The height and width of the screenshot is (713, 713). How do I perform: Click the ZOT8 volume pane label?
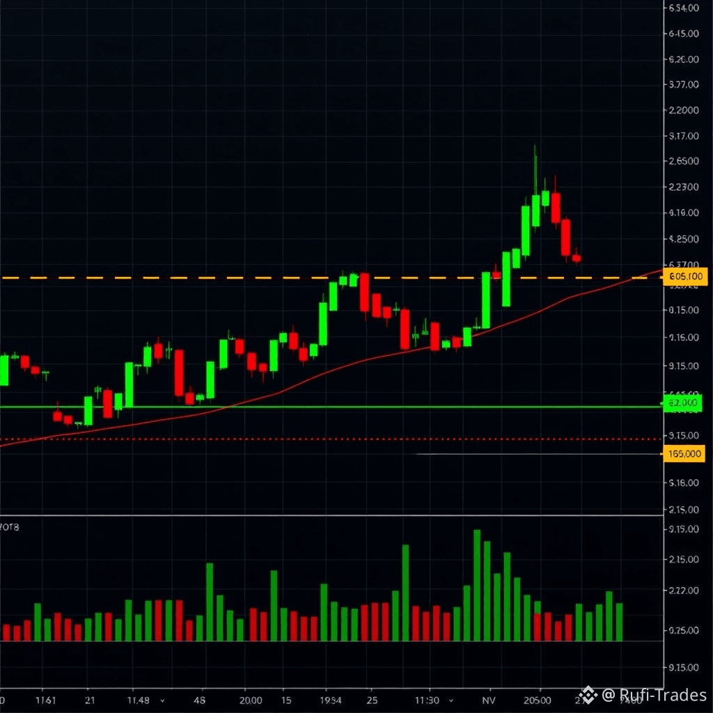[x=9, y=528]
